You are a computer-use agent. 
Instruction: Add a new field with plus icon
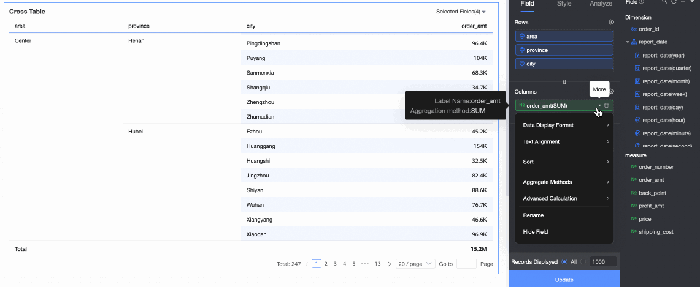[683, 2]
